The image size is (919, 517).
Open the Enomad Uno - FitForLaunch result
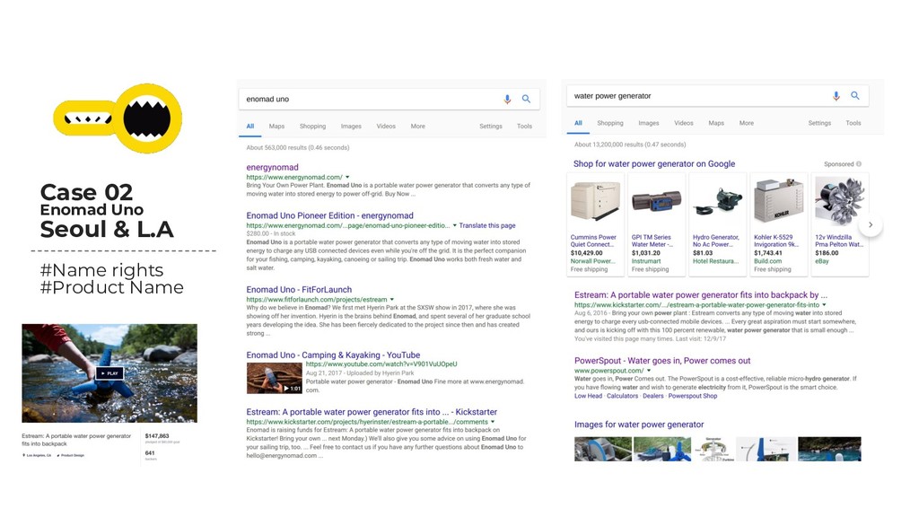[299, 290]
